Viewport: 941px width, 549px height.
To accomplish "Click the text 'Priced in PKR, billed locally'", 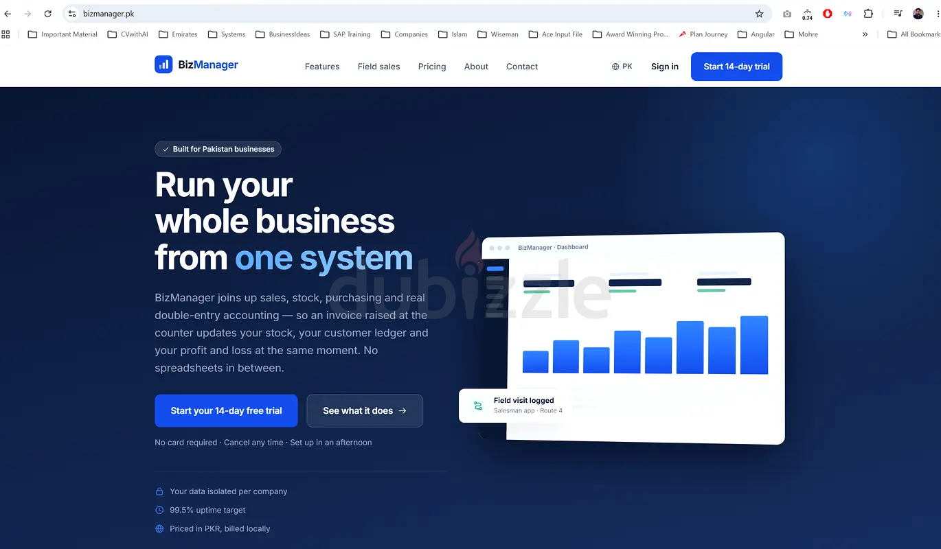I will tap(220, 529).
